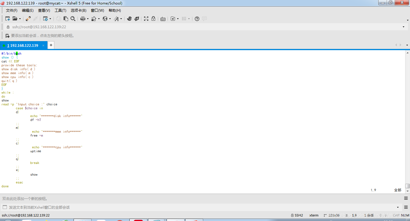Add a new tab with plus button

(x=51, y=45)
